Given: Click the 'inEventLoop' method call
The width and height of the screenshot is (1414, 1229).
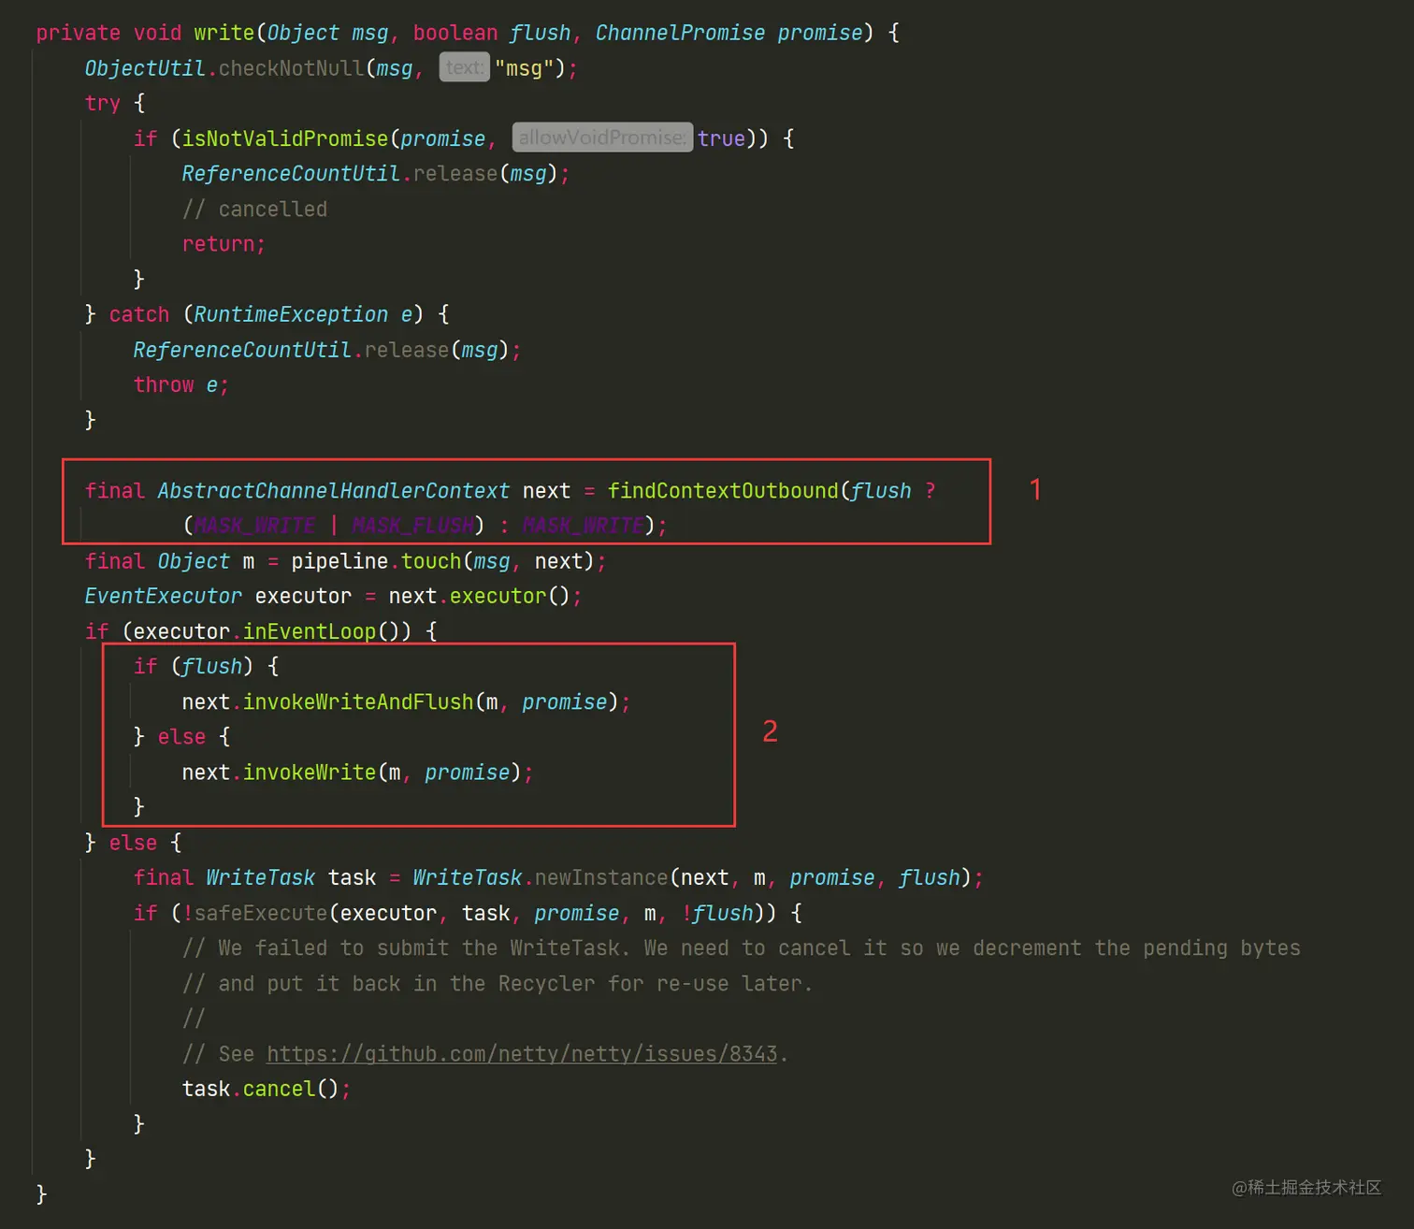Looking at the screenshot, I should (310, 631).
